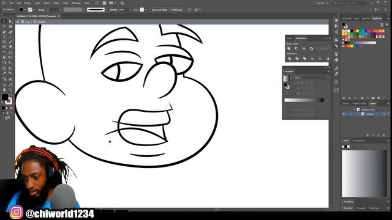Click the Search Adobe Stock field

click(x=350, y=3)
